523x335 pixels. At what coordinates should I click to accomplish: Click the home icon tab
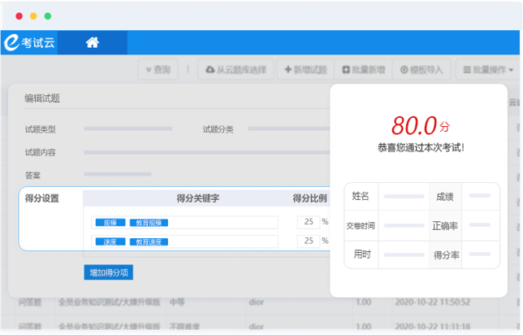[x=93, y=43]
